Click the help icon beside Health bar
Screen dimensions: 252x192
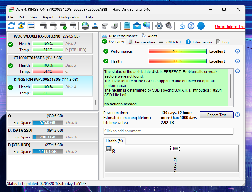pos(238,61)
